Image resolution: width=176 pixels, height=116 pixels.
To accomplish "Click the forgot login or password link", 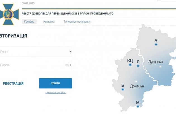I will pos(56,93).
